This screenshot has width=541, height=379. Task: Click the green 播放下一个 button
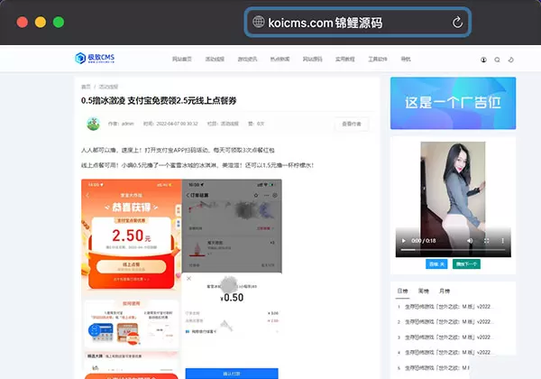click(466, 264)
